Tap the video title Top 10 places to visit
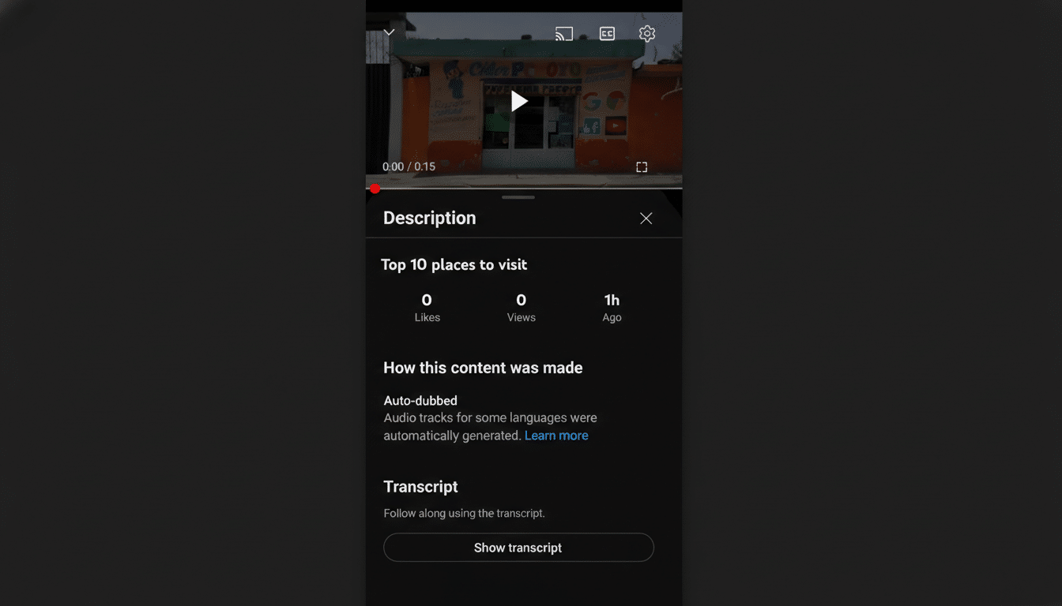The height and width of the screenshot is (606, 1062). point(454,264)
